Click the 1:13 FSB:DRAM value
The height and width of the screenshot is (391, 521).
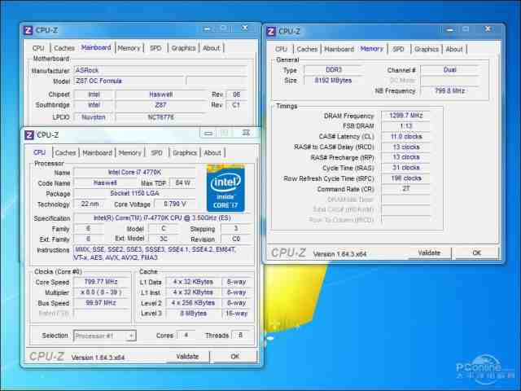(406, 126)
